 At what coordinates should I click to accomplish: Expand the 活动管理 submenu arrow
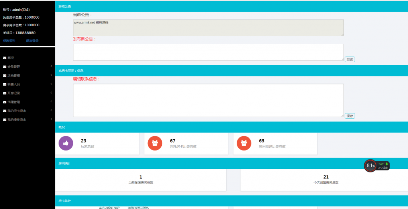(51, 75)
